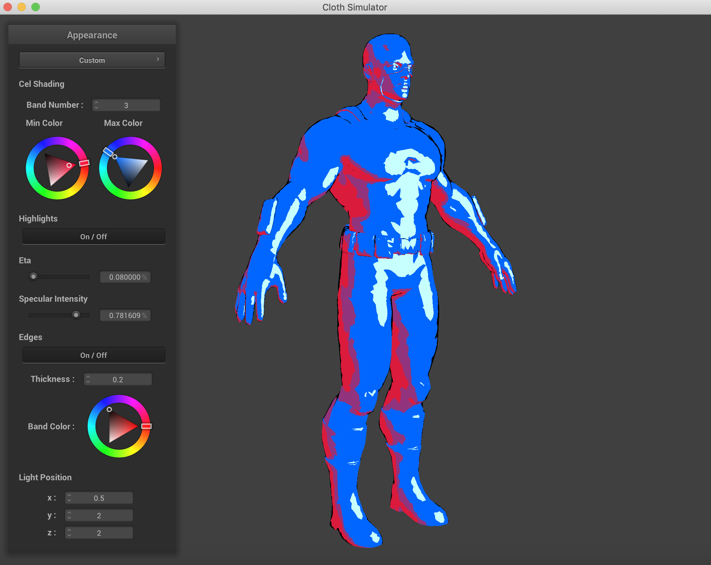Viewport: 711px width, 565px height.
Task: Click the Light Position section label
Action: point(45,477)
